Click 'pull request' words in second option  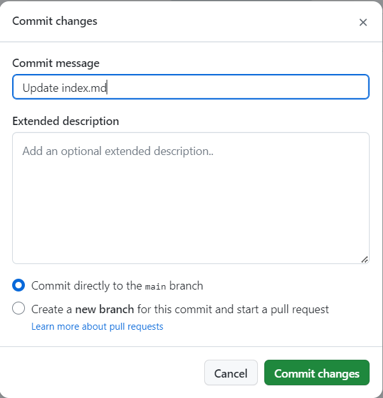point(299,310)
